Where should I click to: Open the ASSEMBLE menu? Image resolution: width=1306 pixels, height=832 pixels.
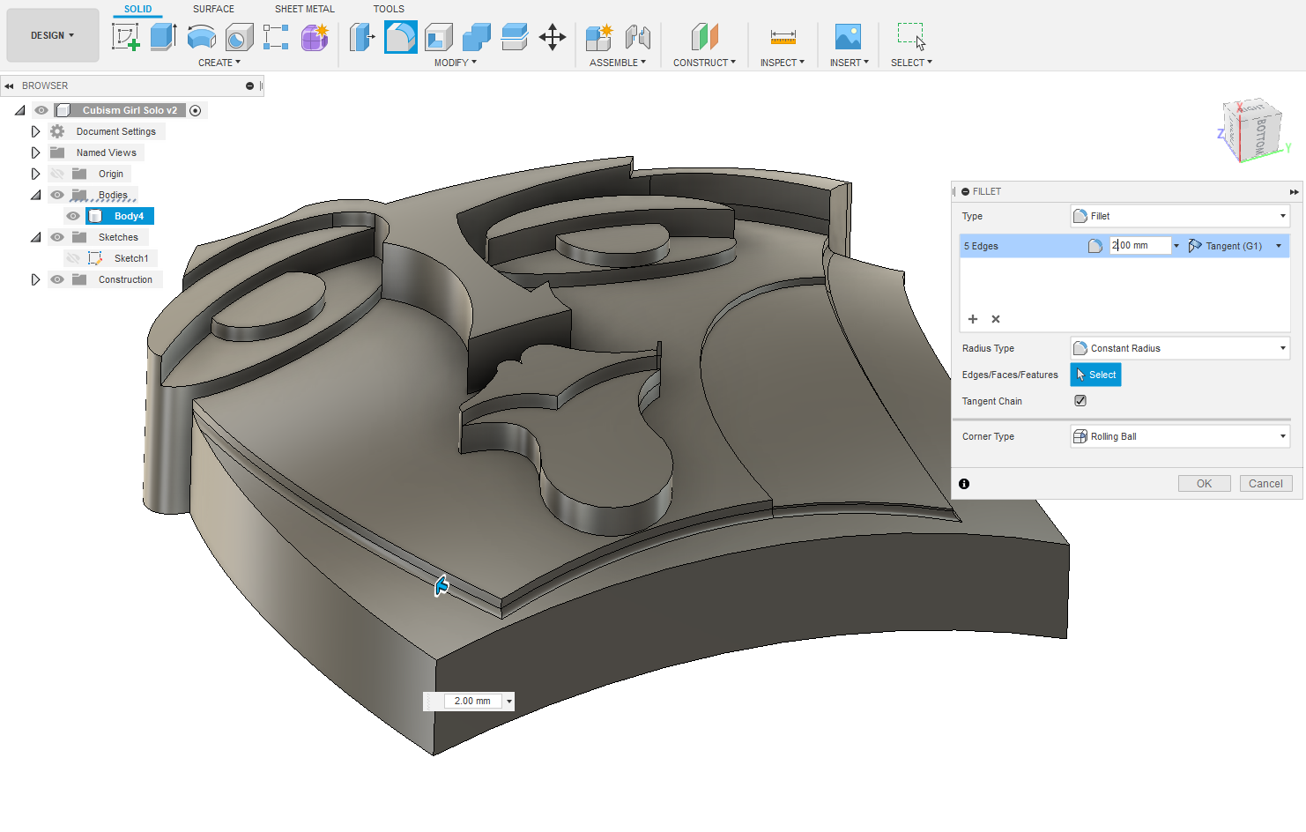click(x=618, y=63)
